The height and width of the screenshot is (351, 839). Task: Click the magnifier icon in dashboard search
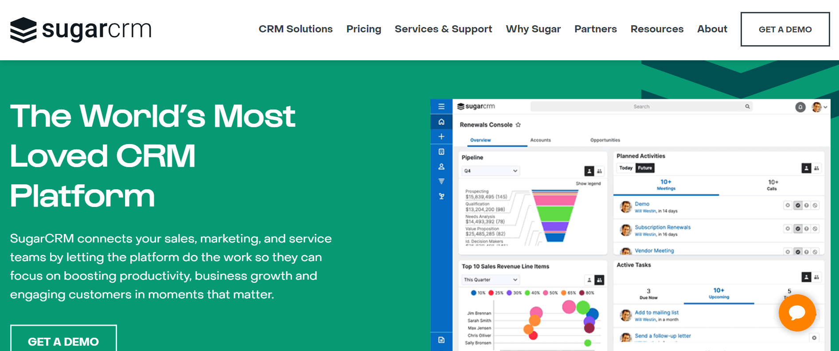[747, 106]
